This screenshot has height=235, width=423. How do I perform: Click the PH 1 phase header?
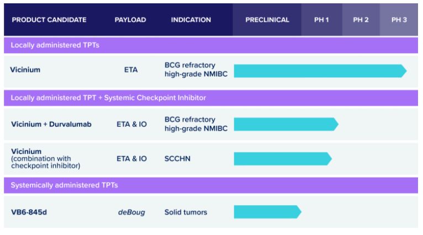[321, 20]
